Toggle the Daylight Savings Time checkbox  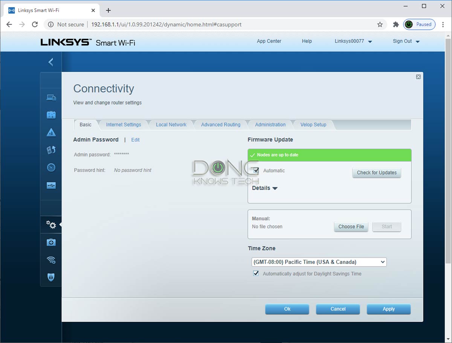(256, 273)
